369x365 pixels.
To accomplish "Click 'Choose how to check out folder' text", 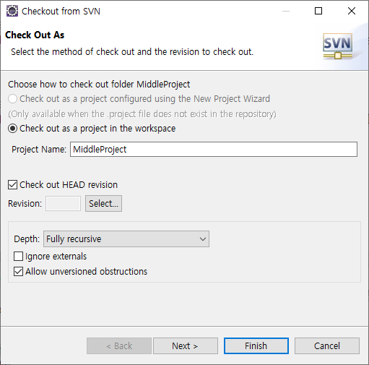I will click(x=99, y=85).
